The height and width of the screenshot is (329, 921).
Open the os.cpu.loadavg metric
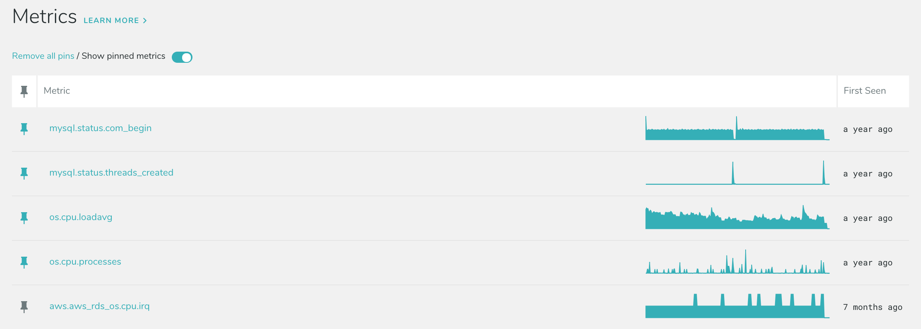(x=81, y=217)
